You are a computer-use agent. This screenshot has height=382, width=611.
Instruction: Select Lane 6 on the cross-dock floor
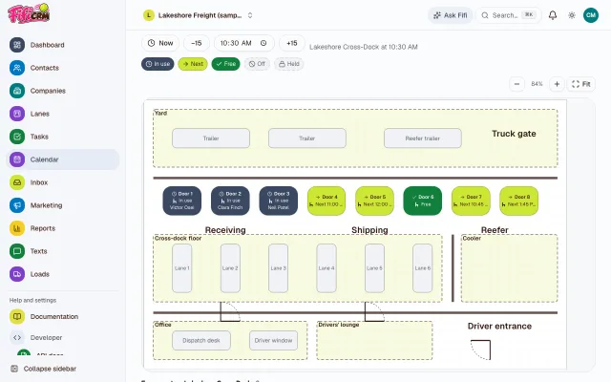coord(423,268)
